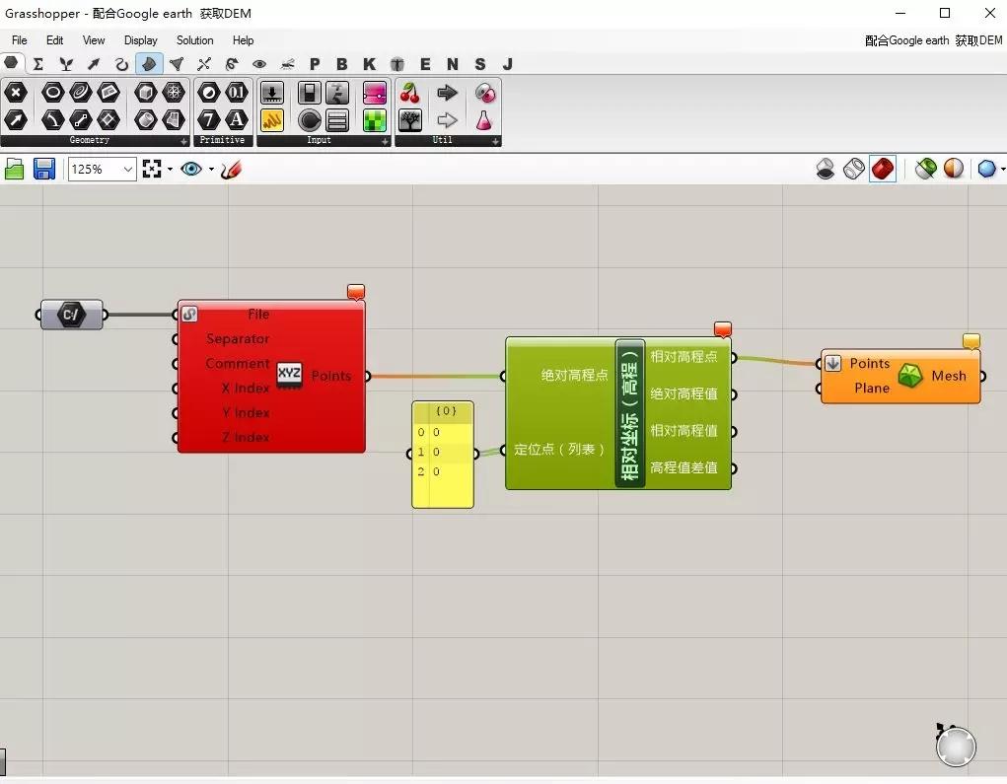Open document preview colour settings sphere

[954, 169]
